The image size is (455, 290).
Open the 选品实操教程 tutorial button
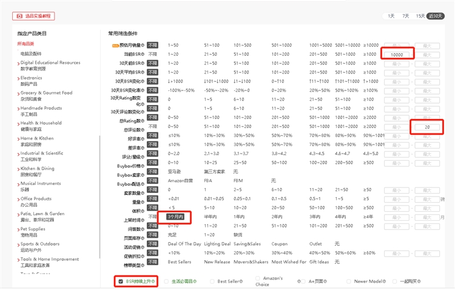pos(33,16)
